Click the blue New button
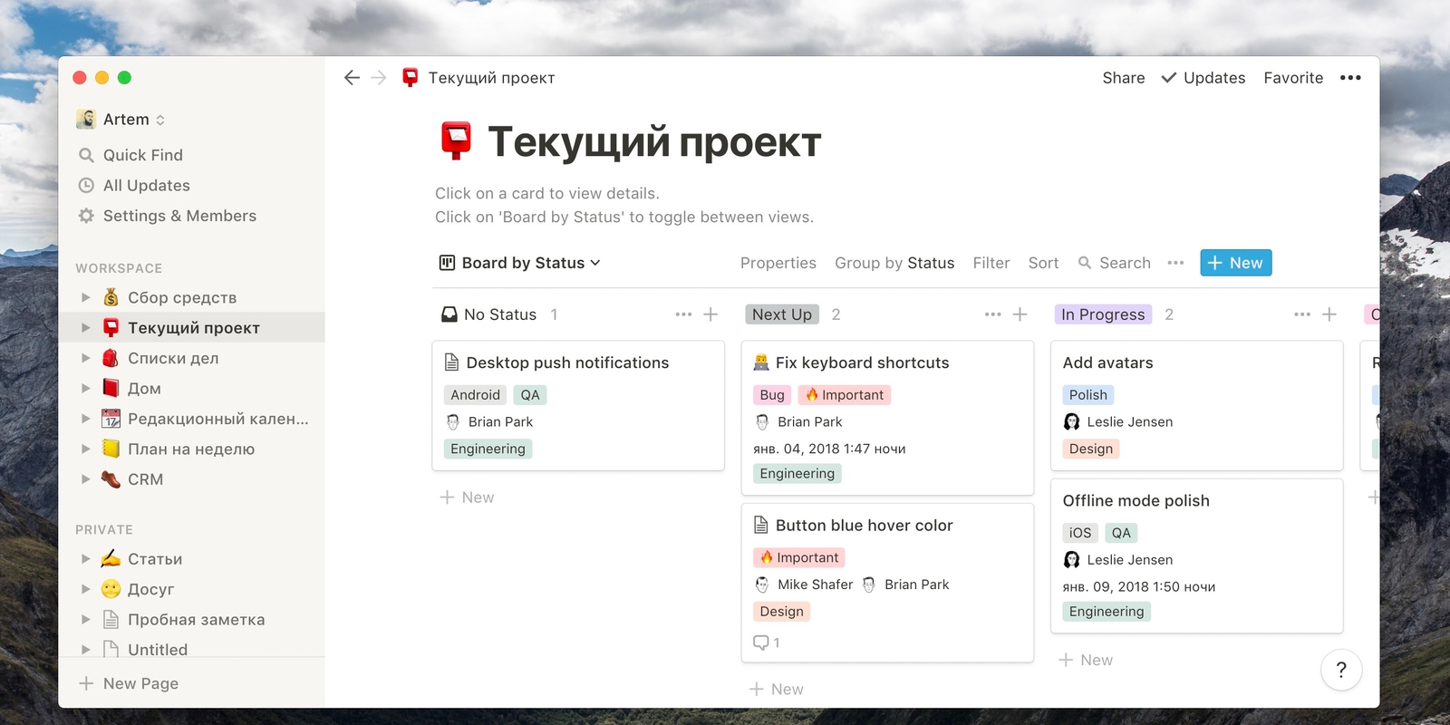The image size is (1450, 725). click(x=1236, y=263)
